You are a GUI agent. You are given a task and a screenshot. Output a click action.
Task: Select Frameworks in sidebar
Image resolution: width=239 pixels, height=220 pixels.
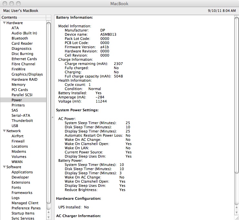(x=22, y=193)
